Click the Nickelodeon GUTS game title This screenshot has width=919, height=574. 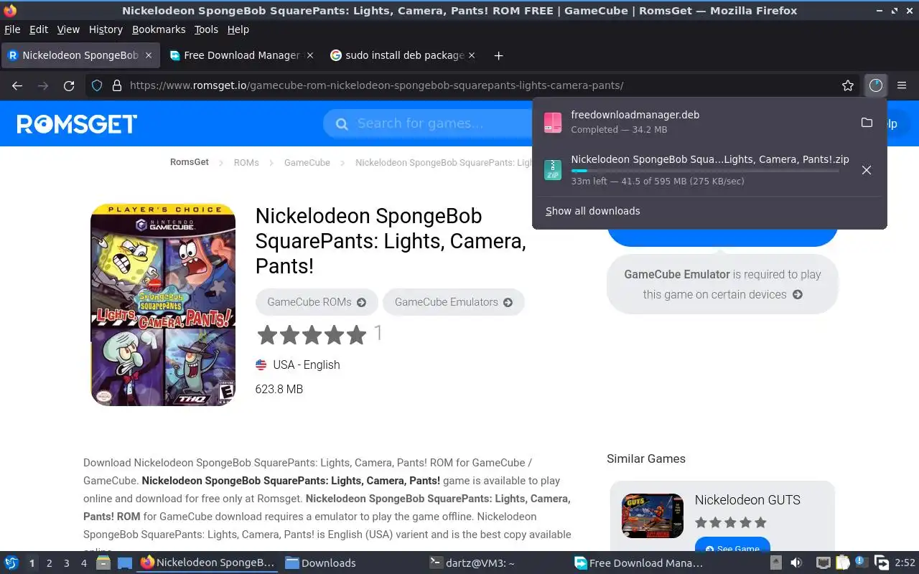click(747, 500)
